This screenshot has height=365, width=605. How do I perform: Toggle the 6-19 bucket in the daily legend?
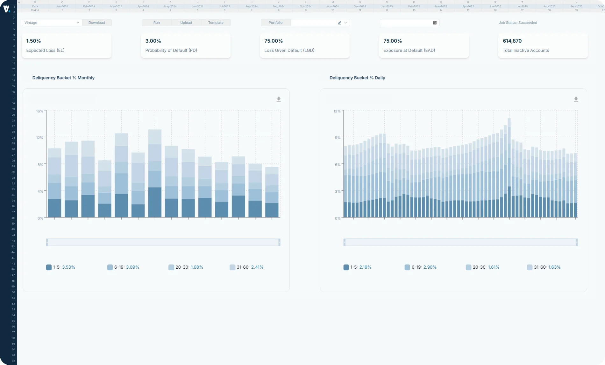[420, 267]
